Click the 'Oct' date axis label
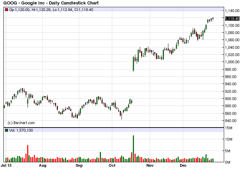This screenshot has width=241, height=176. 112,165
